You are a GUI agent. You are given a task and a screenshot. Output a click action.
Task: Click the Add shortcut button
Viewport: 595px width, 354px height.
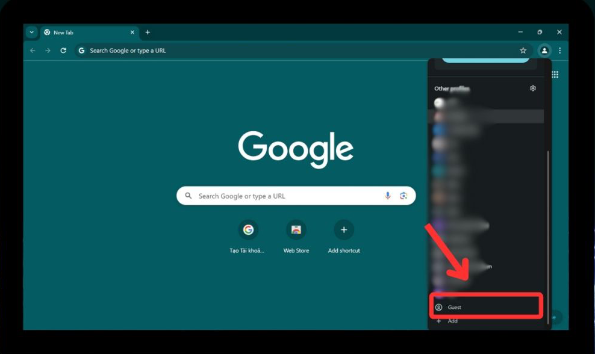coord(344,237)
